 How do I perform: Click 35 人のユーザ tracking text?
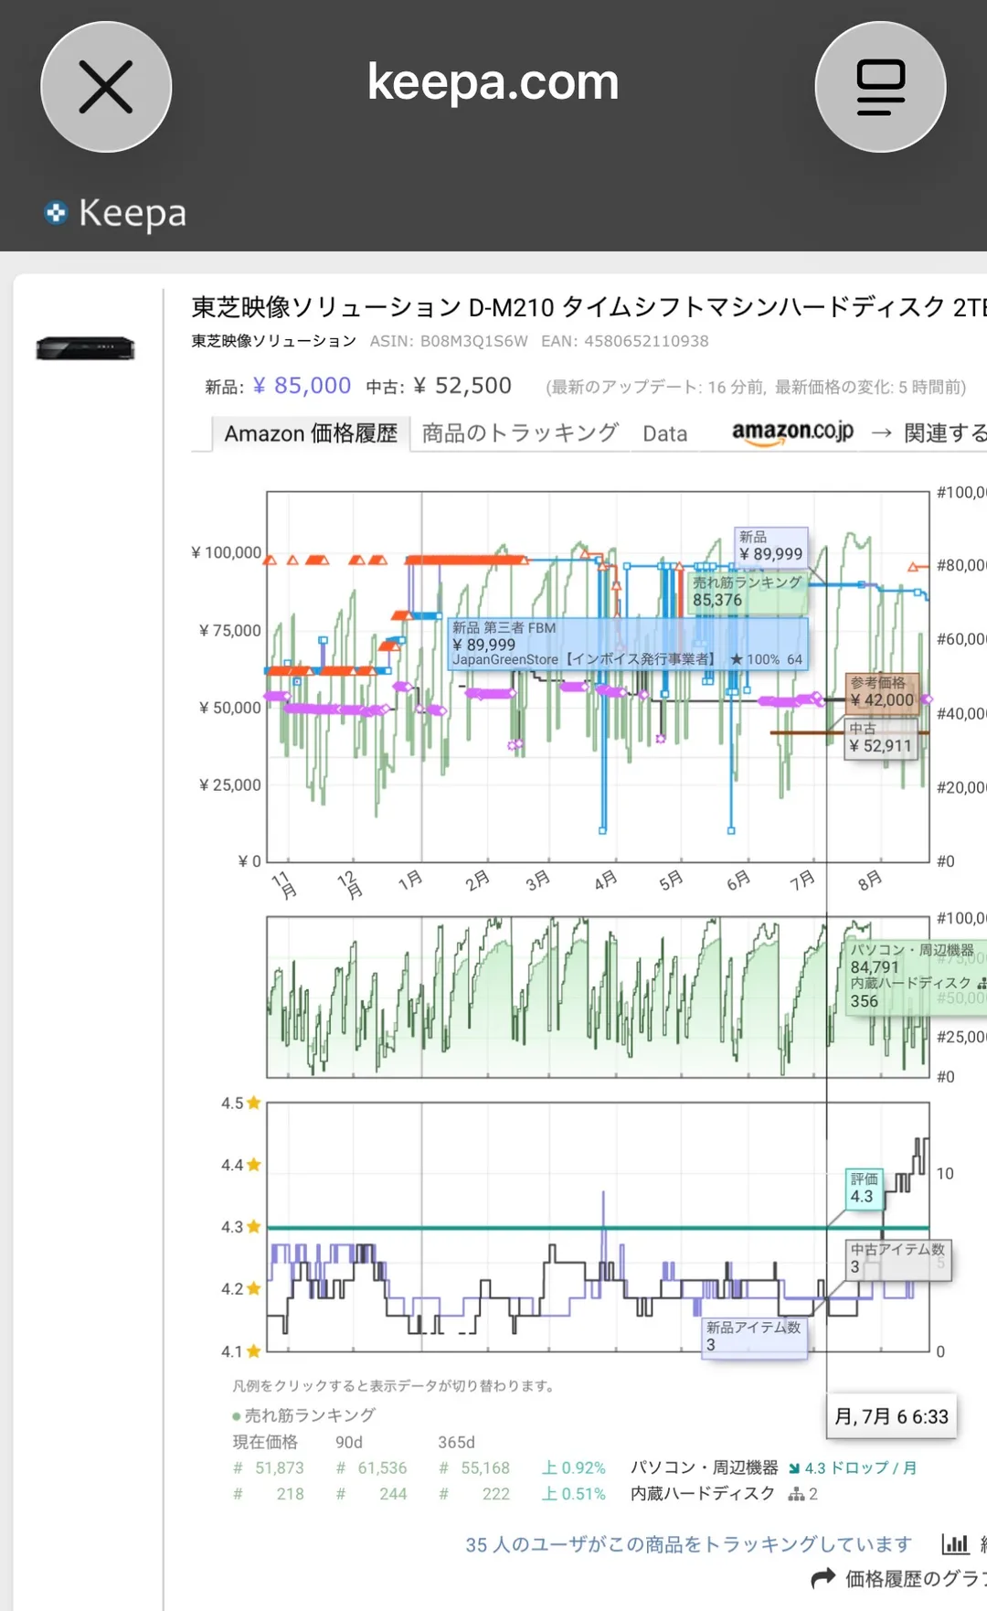coord(688,1544)
